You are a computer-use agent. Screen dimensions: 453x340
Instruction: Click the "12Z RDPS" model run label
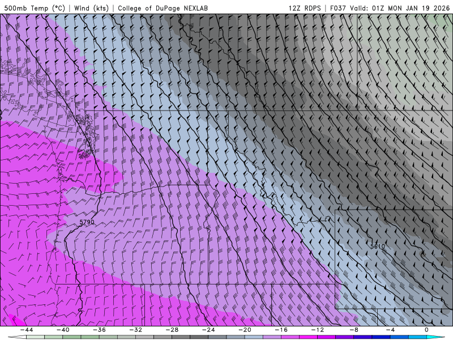click(x=305, y=8)
